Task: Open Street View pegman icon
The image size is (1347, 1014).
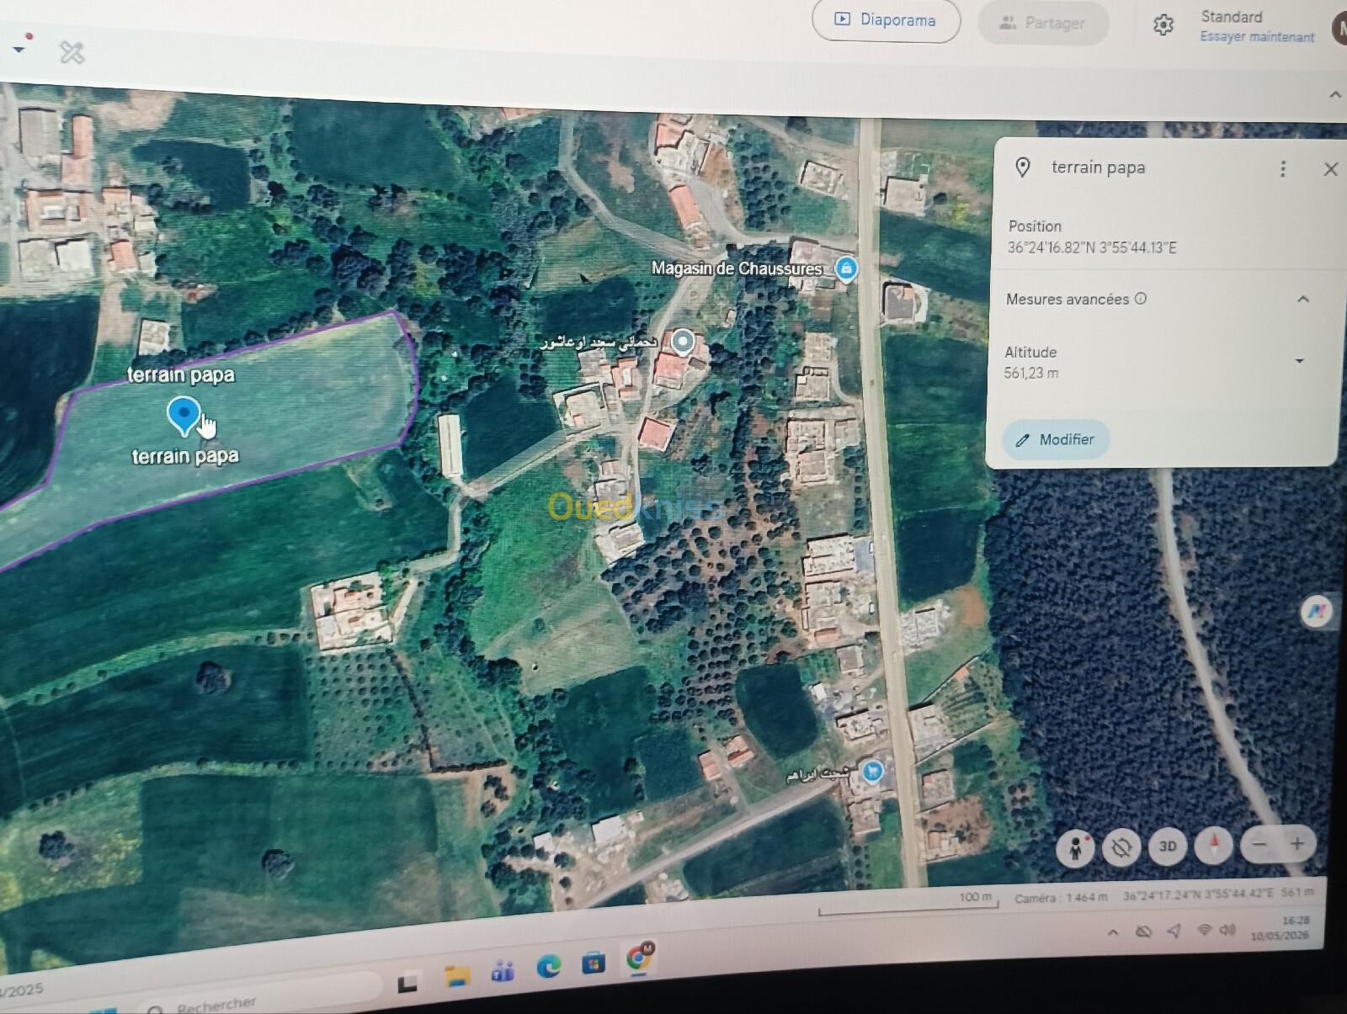Action: (1076, 847)
